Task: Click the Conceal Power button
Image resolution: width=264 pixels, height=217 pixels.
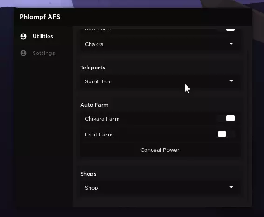Action: pyautogui.click(x=160, y=150)
